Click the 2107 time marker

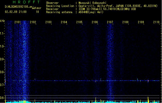click(110, 22)
